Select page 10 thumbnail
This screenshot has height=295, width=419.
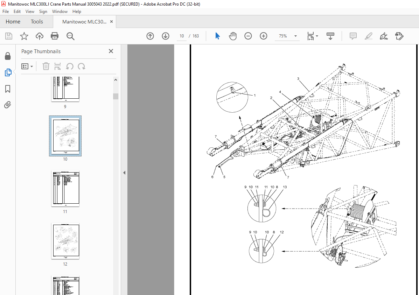click(x=65, y=136)
